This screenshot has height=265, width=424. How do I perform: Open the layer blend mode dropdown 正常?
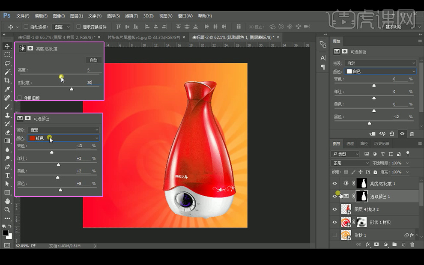pyautogui.click(x=351, y=163)
